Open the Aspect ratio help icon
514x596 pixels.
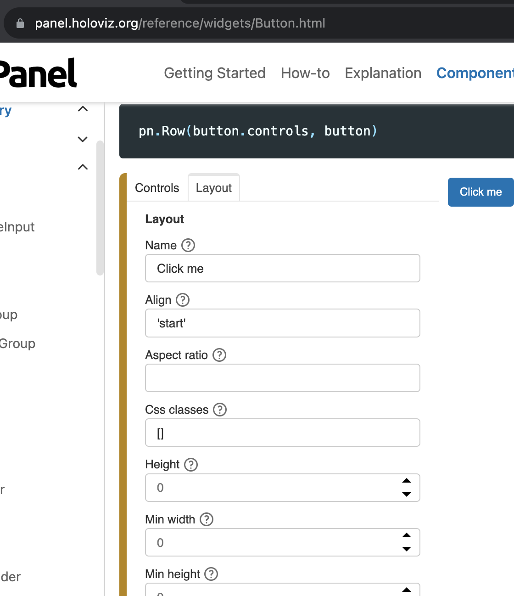(x=219, y=354)
